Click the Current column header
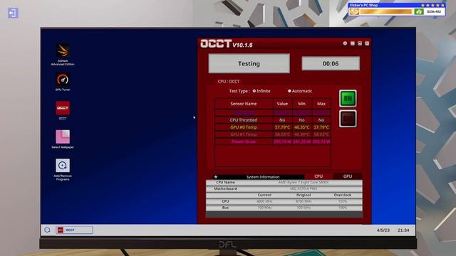The image size is (456, 256). tap(264, 195)
